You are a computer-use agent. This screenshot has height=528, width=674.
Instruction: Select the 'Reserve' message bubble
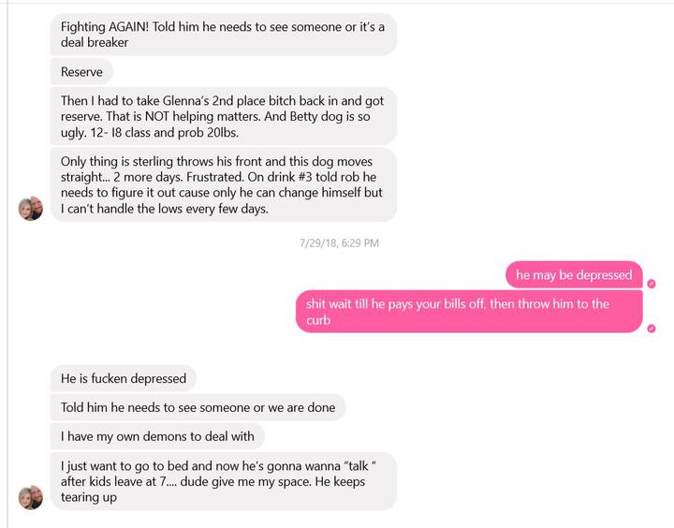click(81, 72)
